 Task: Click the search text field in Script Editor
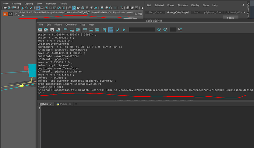pyautogui.click(x=142, y=30)
